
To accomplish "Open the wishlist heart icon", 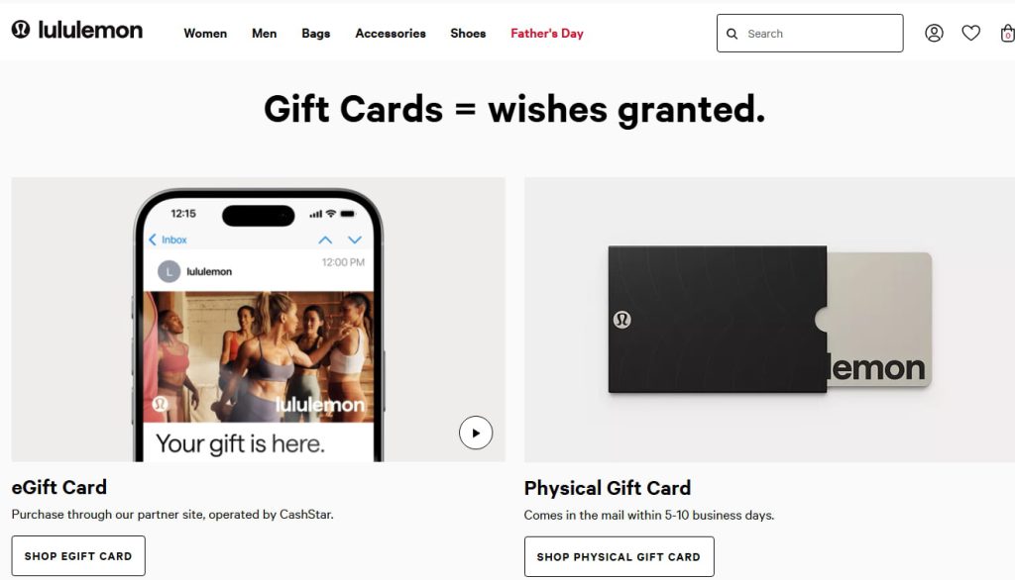I will tap(970, 33).
